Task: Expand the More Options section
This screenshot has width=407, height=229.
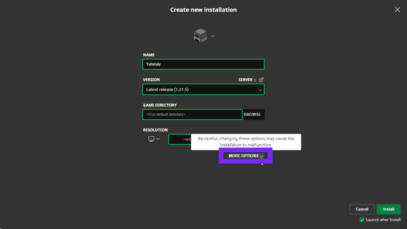Action: click(x=246, y=156)
